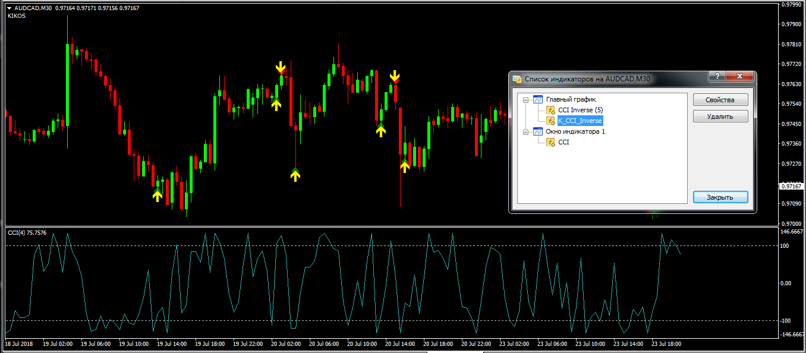Select the CCI indicator under Окно индикатора 1
This screenshot has width=806, height=353.
tap(563, 143)
